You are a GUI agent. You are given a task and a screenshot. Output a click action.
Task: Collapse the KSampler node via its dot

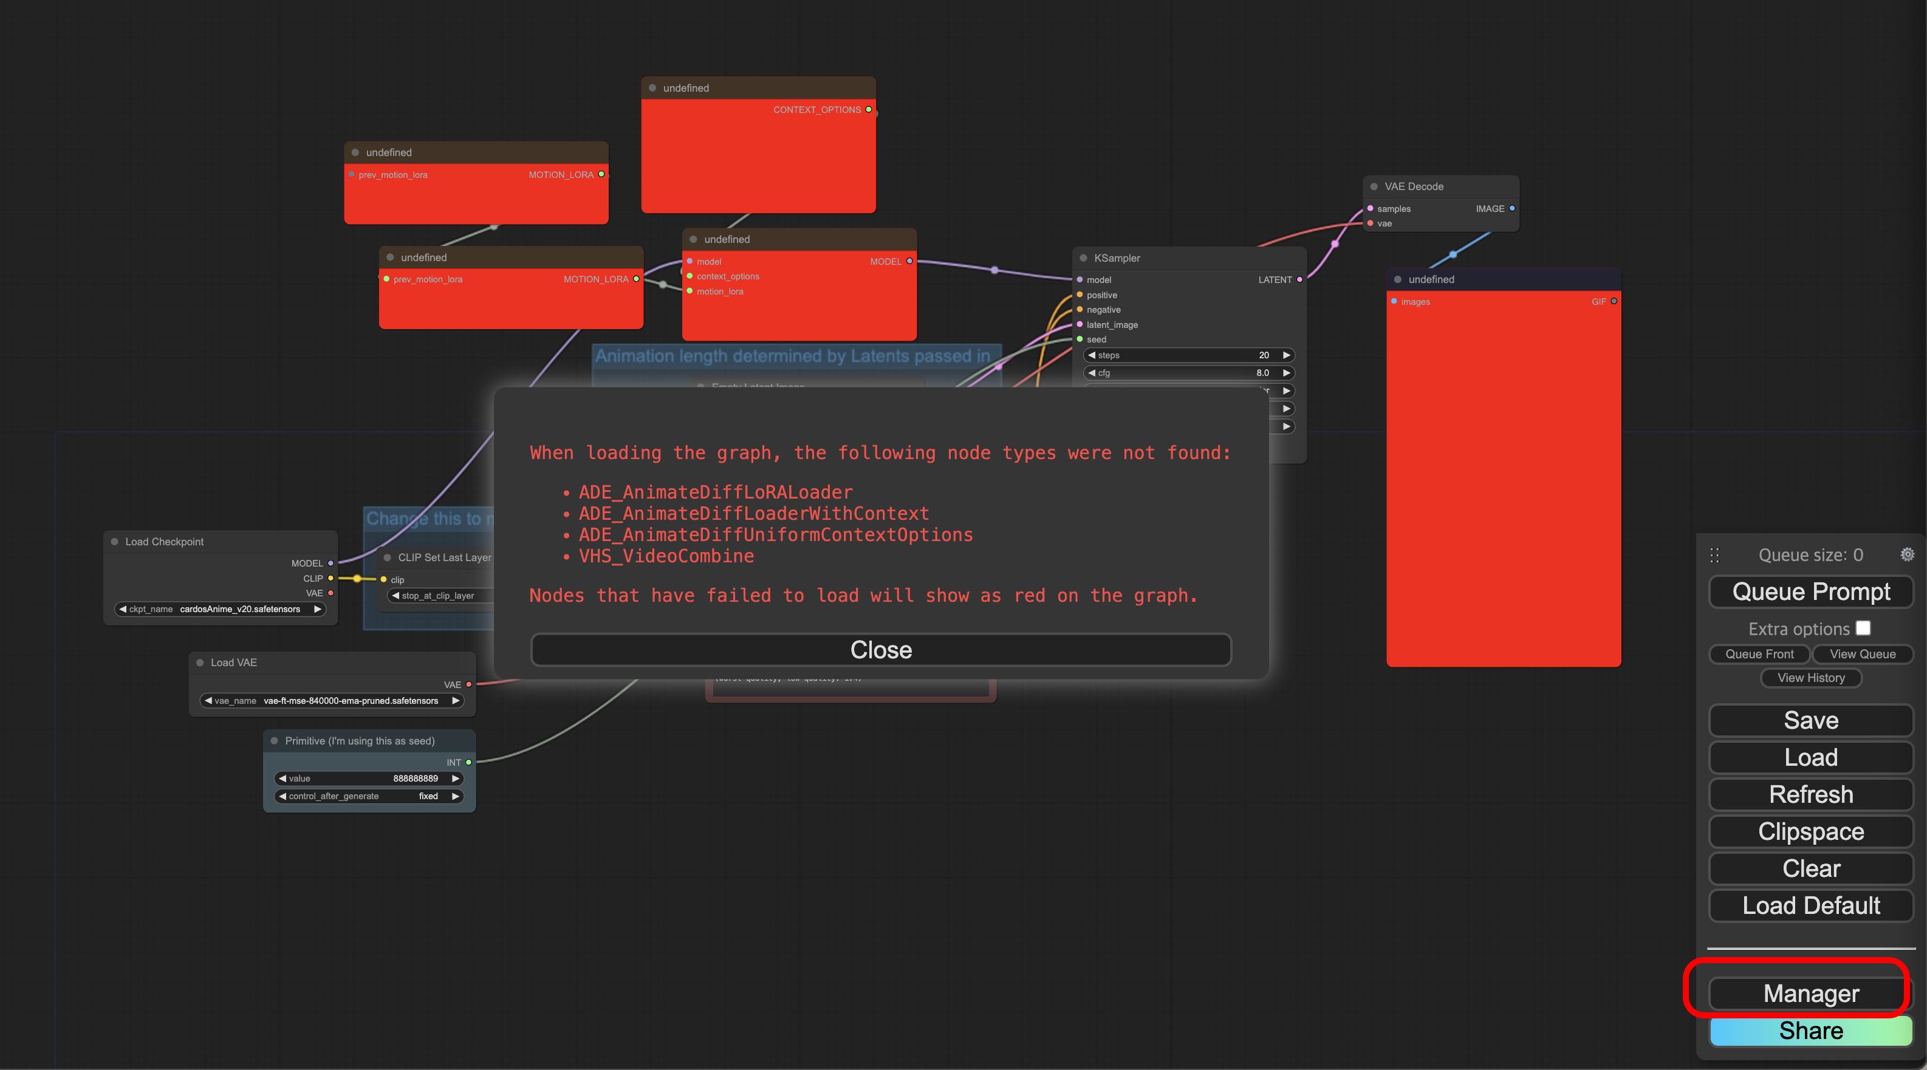(1083, 258)
